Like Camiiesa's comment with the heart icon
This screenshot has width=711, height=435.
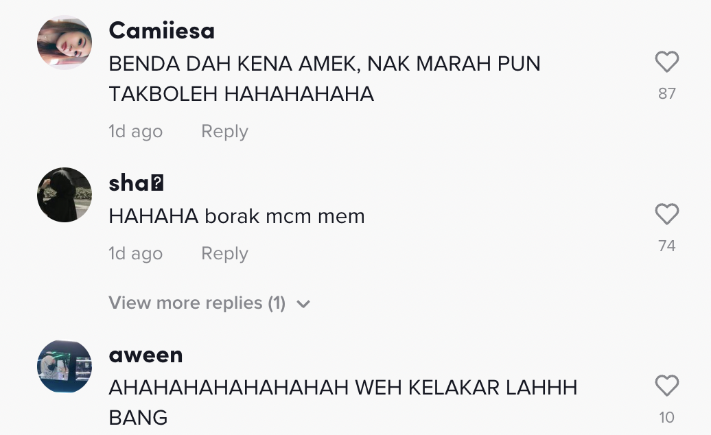[x=666, y=62]
